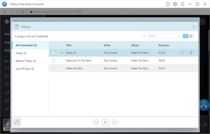
Task: Switch to sort-by-artist person view
Action: (x=191, y=36)
